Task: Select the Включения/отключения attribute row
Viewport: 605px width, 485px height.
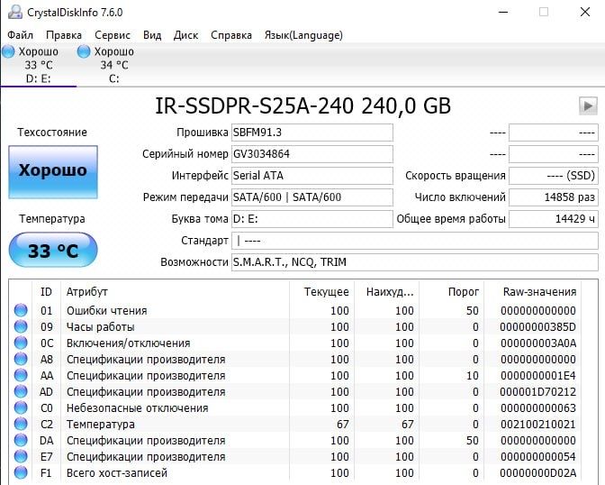Action: [x=295, y=343]
